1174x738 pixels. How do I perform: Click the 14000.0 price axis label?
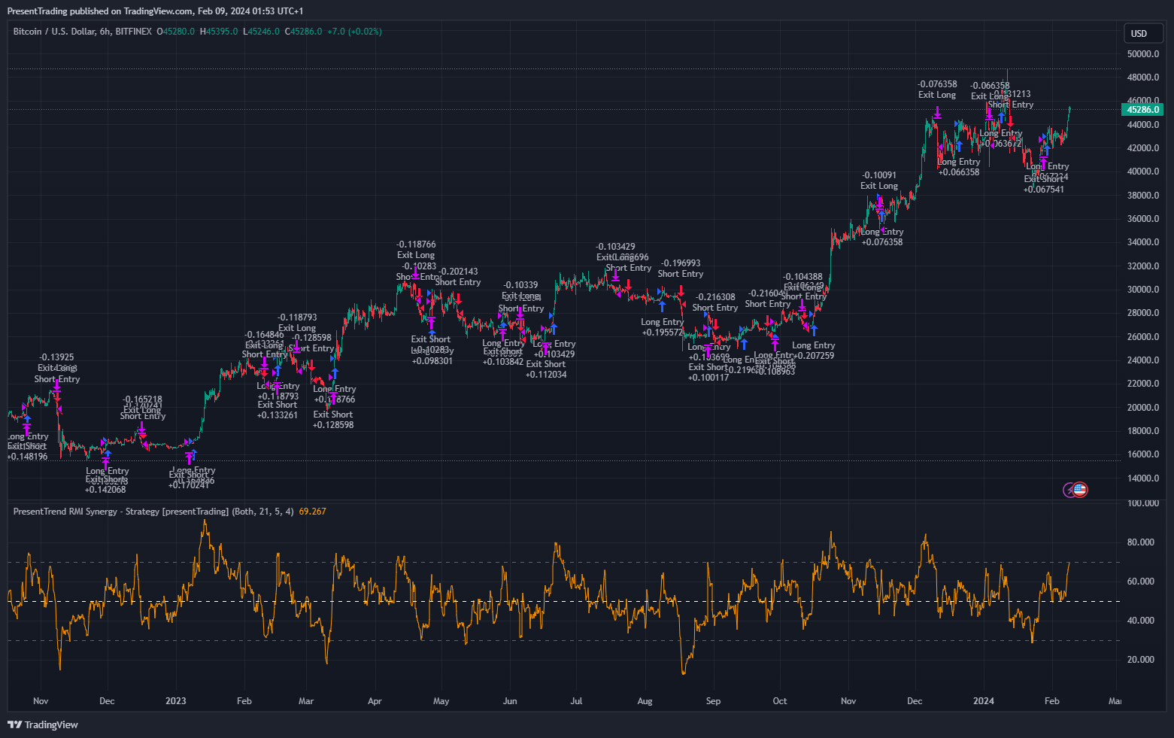[x=1142, y=478]
